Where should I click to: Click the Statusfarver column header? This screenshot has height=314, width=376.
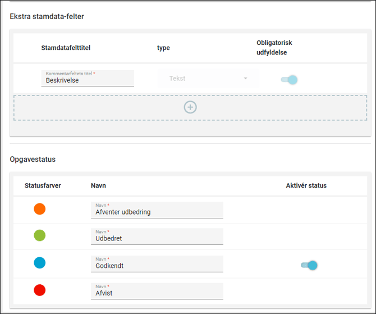(x=43, y=185)
